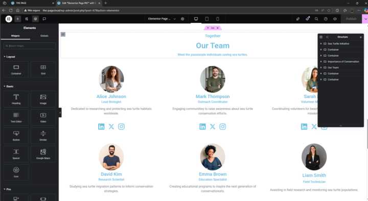This screenshot has width=368, height=201.
Task: Collapse the Basic widgets section
Action: point(9,86)
